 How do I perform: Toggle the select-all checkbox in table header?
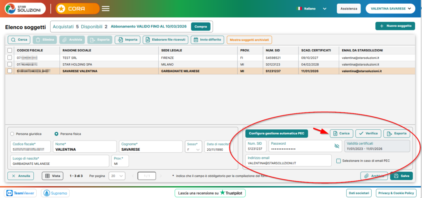point(10,50)
